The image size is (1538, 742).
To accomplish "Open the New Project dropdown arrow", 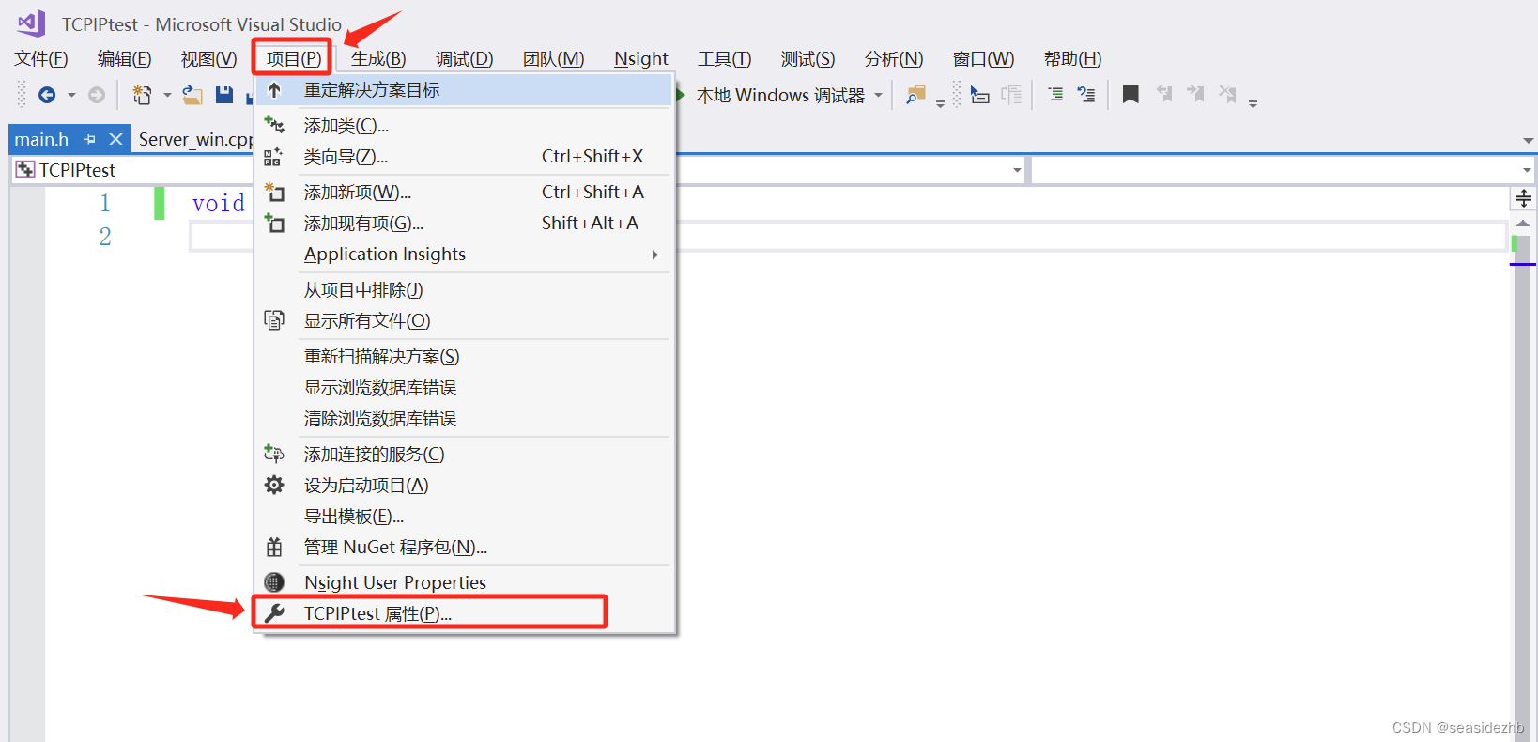I will pos(167,95).
